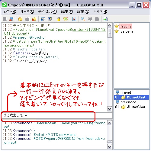Viewport: 151px width, 151px height.
Task: Minimize the LimeChat window
Action: click(132, 5)
